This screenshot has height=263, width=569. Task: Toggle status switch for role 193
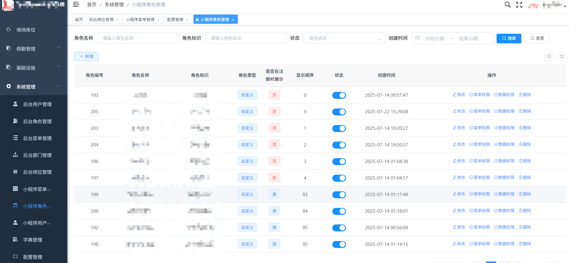point(339,95)
